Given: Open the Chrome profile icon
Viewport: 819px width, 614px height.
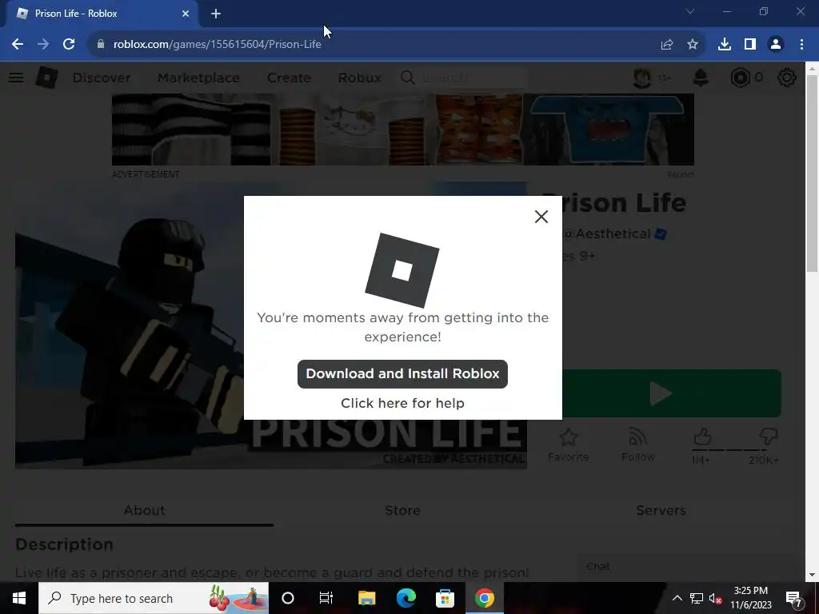Looking at the screenshot, I should tap(776, 45).
